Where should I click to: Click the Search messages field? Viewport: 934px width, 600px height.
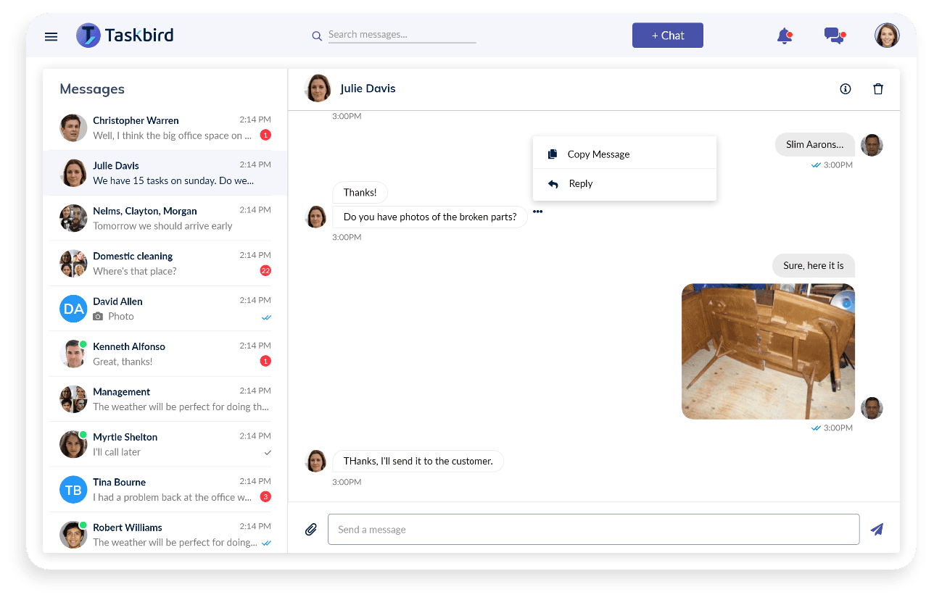402,34
